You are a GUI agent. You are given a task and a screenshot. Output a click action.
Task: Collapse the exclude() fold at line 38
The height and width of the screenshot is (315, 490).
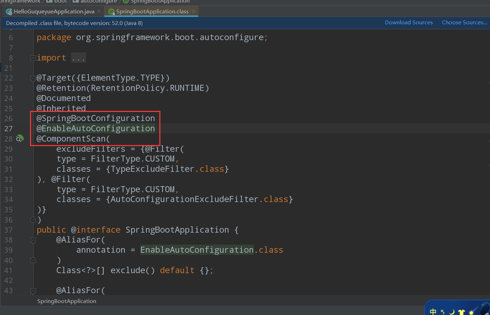[33, 241]
